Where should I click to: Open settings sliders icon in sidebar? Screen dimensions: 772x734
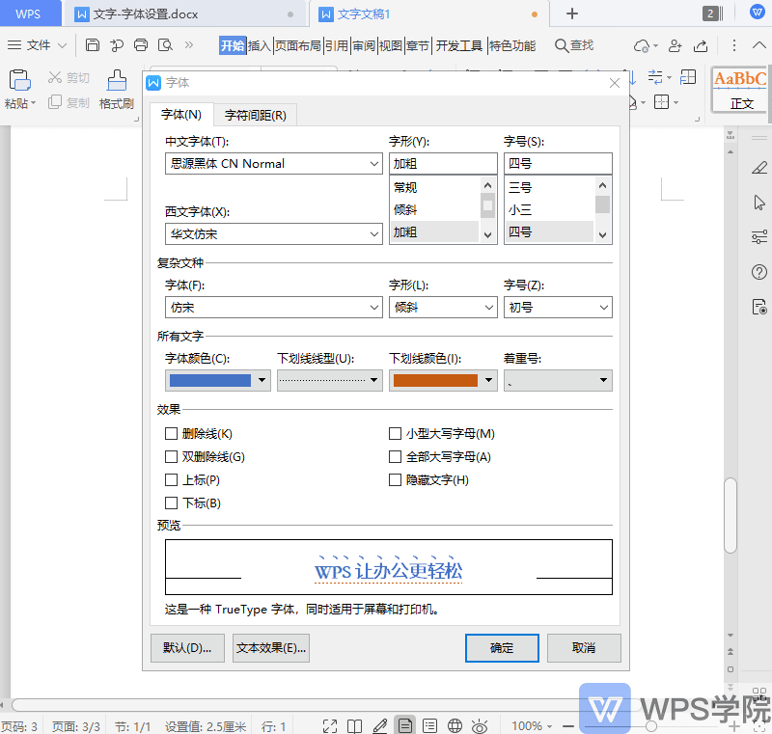[x=759, y=236]
